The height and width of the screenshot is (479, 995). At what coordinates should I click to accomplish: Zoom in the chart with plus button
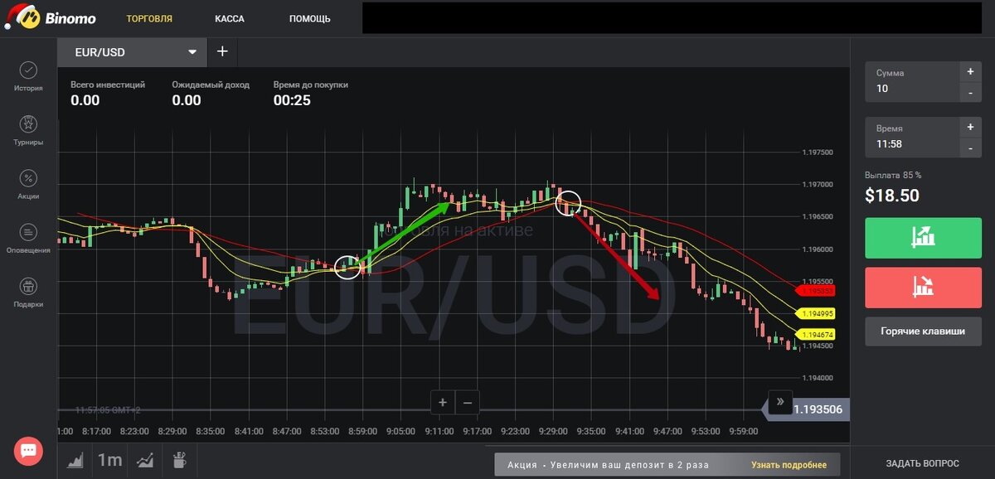pyautogui.click(x=443, y=403)
